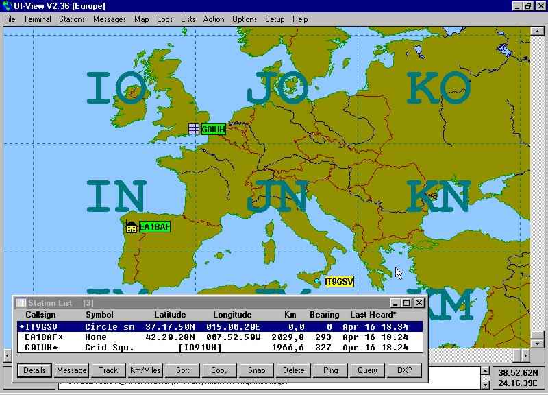Open the Terminal menu

(x=37, y=19)
